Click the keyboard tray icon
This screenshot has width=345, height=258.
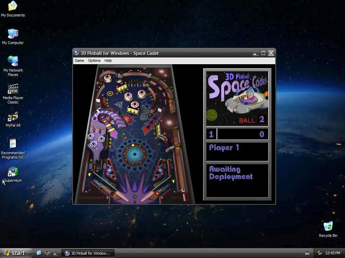coord(307,253)
